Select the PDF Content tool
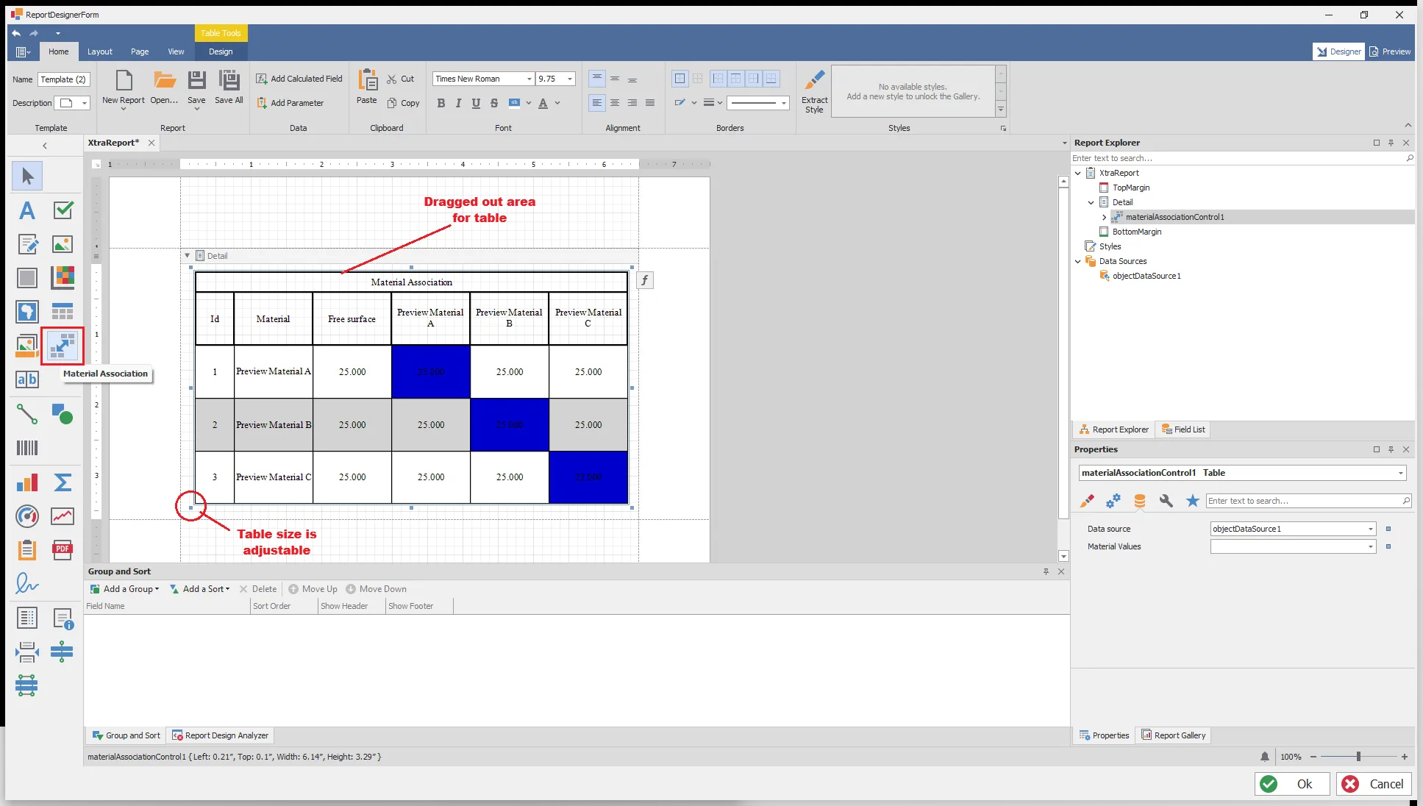Image resolution: width=1423 pixels, height=806 pixels. [x=63, y=549]
